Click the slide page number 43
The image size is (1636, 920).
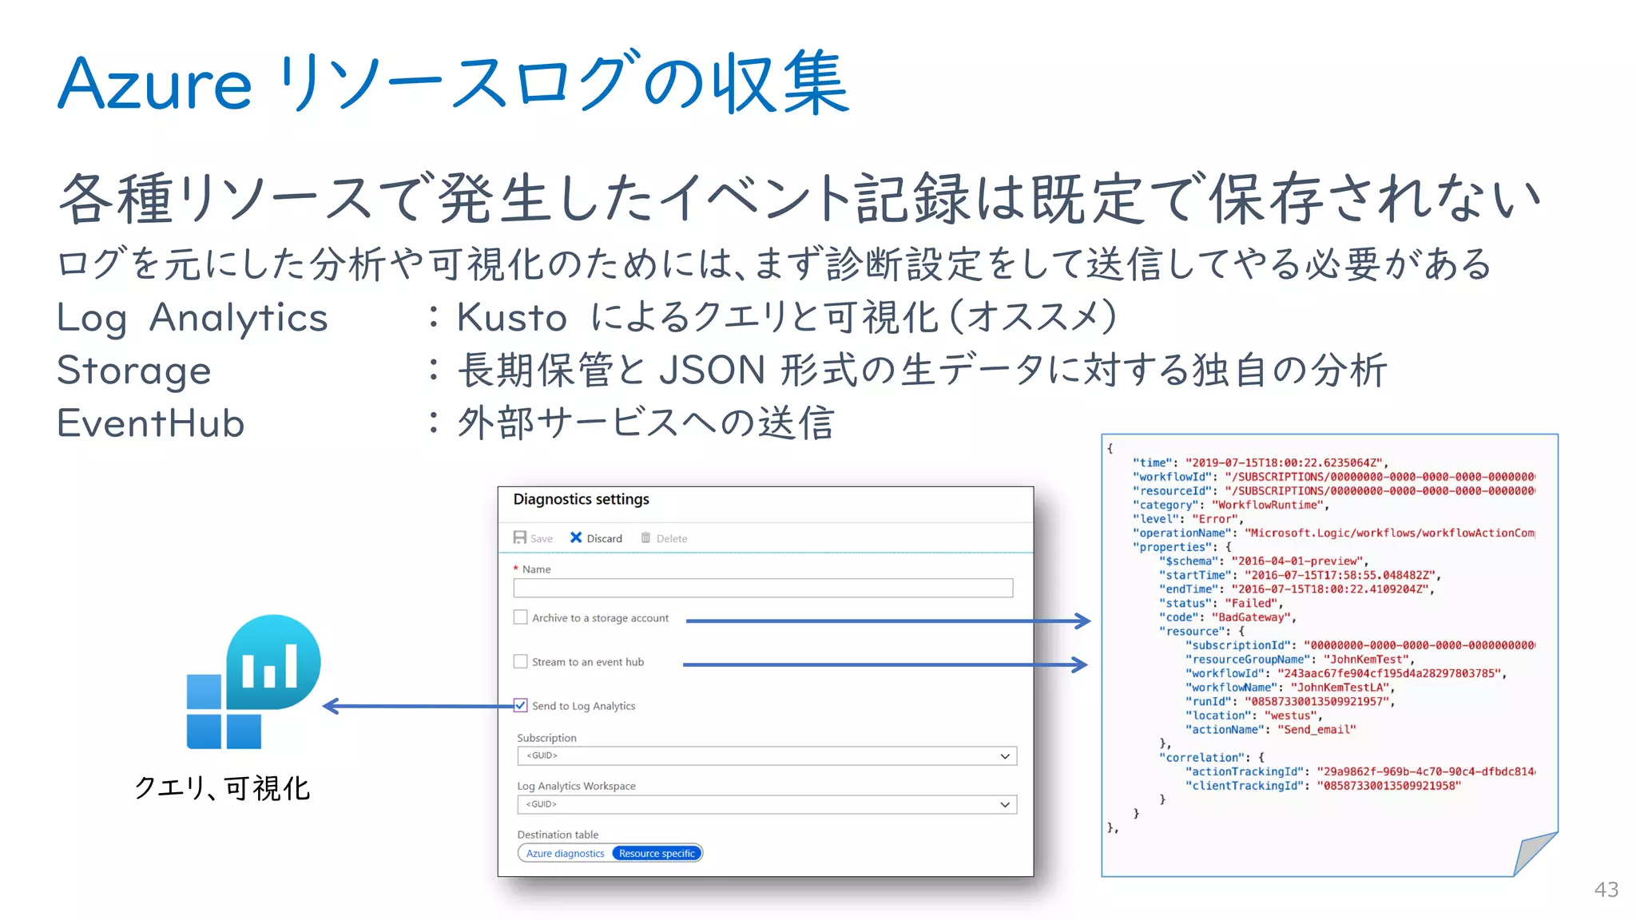tap(1606, 890)
